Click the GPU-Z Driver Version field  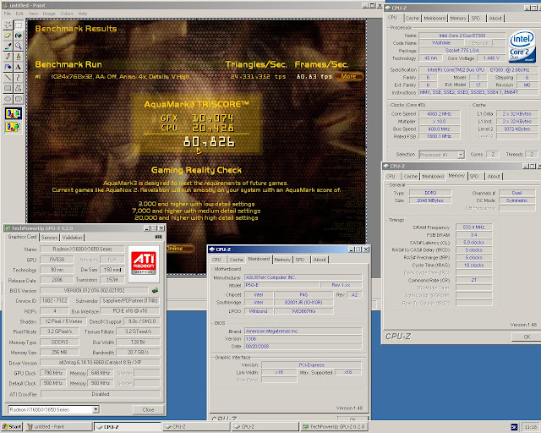100,363
